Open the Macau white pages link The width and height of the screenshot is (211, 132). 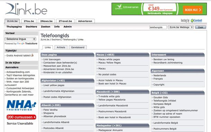[x=109, y=59]
